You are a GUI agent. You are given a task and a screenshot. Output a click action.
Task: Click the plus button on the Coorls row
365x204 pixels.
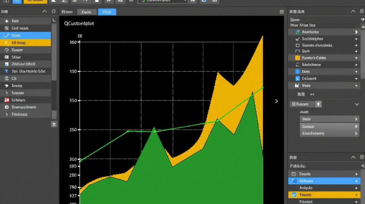(356, 174)
